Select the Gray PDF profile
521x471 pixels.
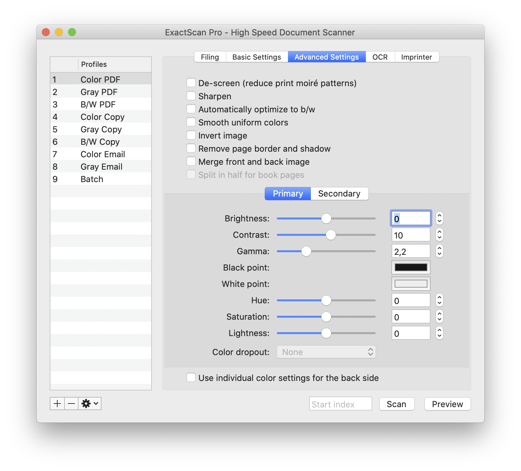click(101, 91)
